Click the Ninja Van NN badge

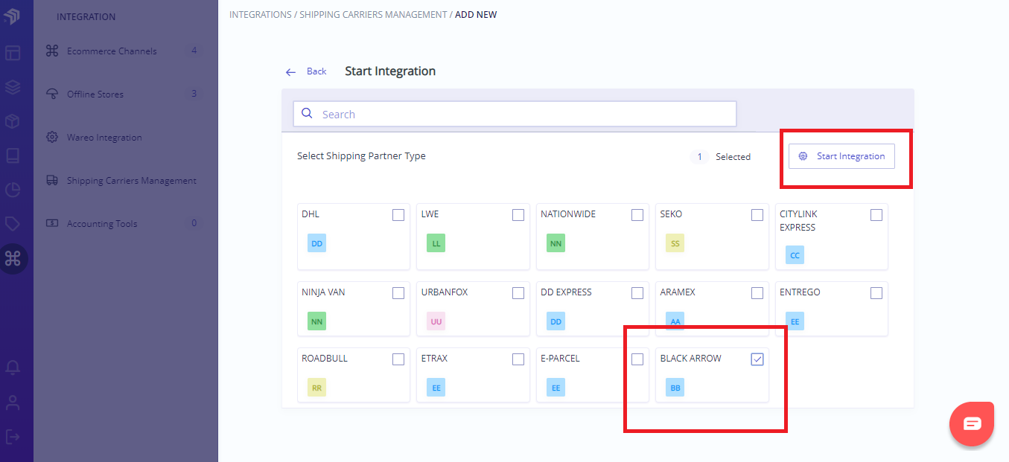tap(316, 321)
